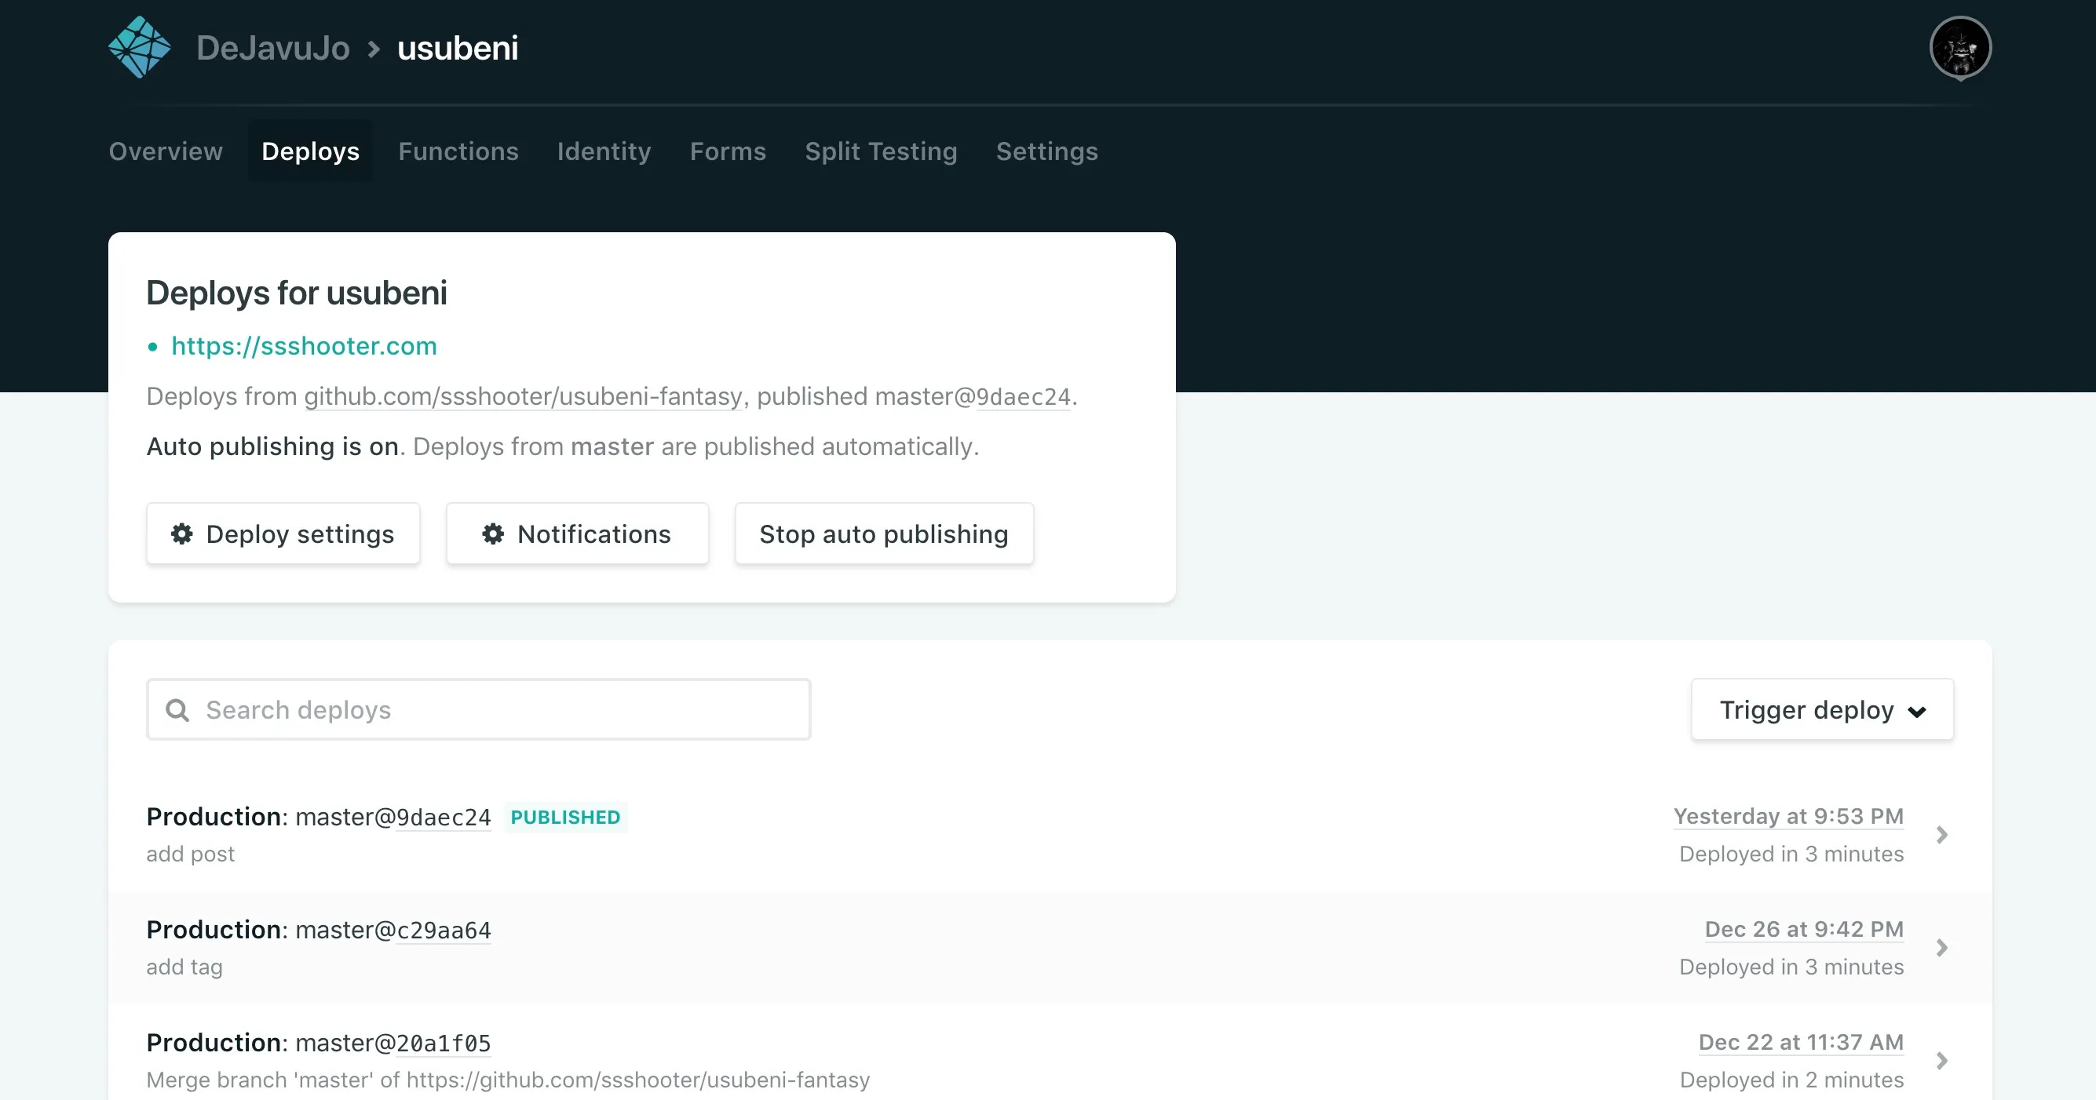Open the Forms tab
The width and height of the screenshot is (2096, 1100).
point(728,151)
